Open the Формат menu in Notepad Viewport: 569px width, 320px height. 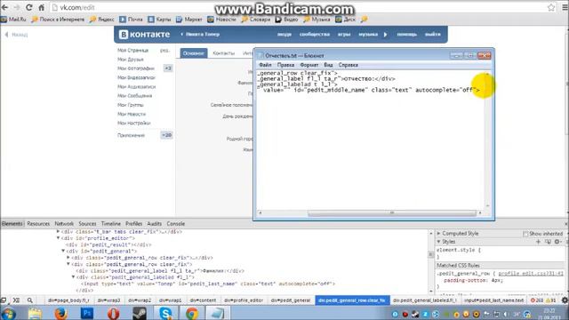[x=309, y=65]
